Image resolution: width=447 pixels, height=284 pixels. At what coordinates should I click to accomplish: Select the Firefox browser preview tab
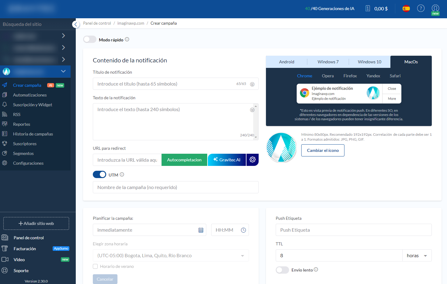350,76
